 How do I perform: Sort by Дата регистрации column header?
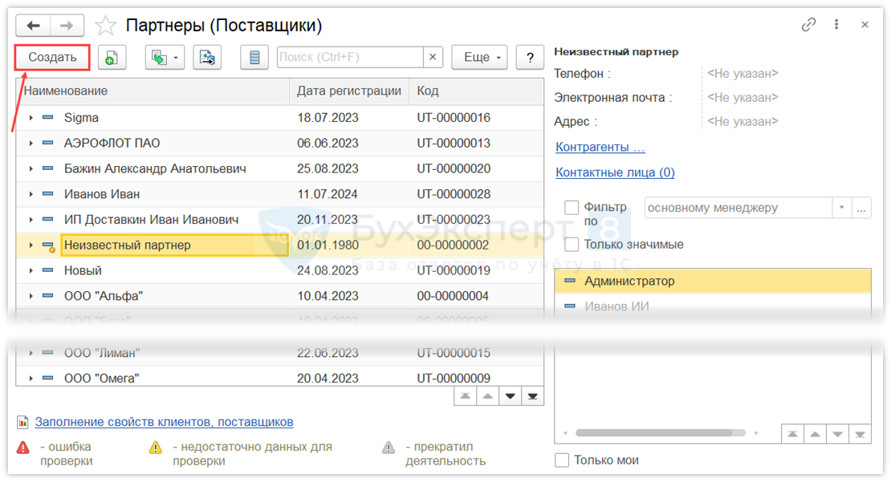pyautogui.click(x=348, y=91)
